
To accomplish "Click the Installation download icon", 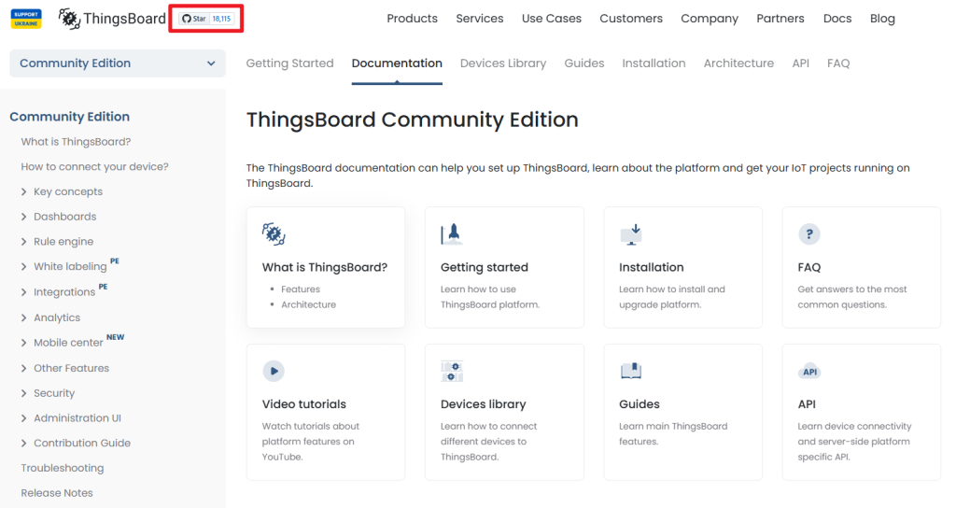I will click(630, 234).
